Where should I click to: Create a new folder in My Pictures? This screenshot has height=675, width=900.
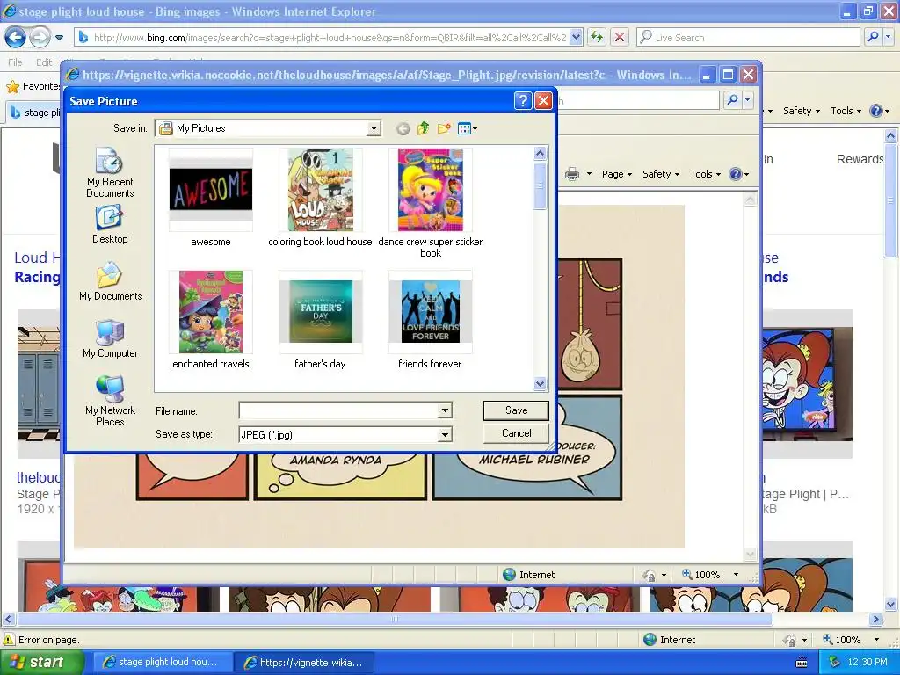[x=444, y=128]
